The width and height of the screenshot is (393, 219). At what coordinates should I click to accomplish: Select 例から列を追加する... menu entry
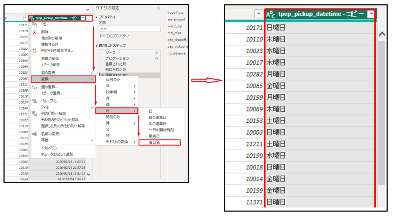57,51
